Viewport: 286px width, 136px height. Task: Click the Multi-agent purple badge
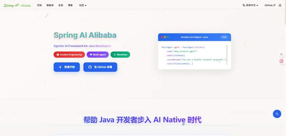pyautogui.click(x=98, y=54)
